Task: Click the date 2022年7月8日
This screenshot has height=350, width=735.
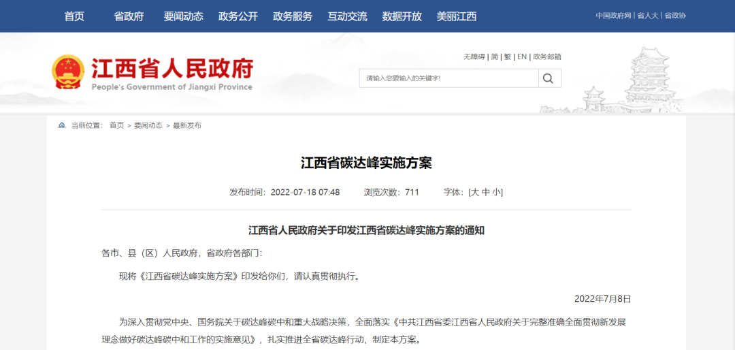Action: click(603, 299)
